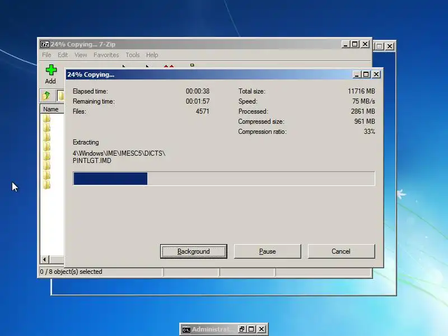Click the green Add toolbar icon
448x336 pixels.
pyautogui.click(x=51, y=70)
